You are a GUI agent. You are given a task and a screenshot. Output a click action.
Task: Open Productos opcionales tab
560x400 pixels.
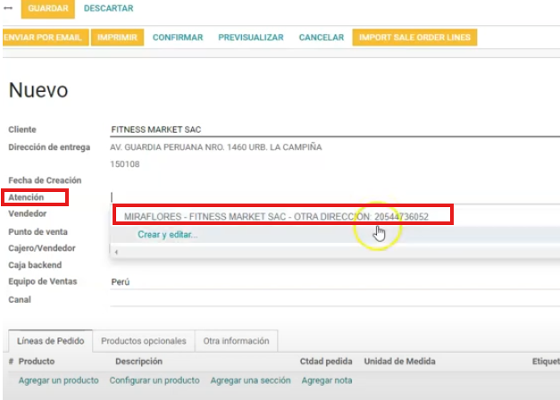(144, 341)
